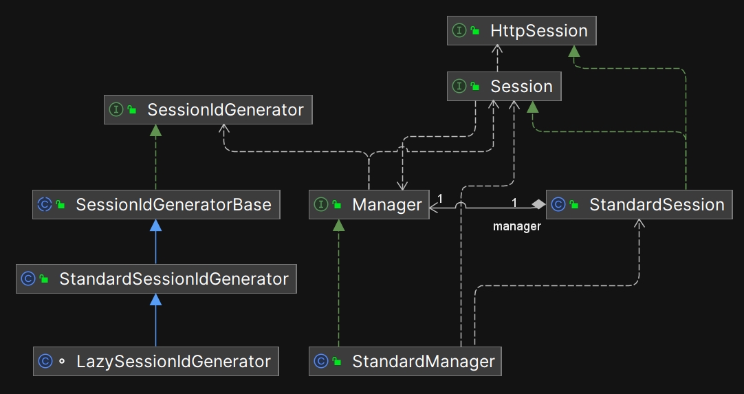744x394 pixels.
Task: Select the LazySessionIdGenerator class name
Action: pos(173,361)
